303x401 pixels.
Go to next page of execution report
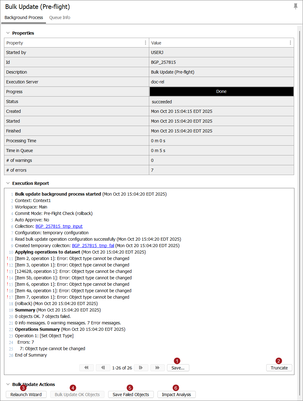[141, 368]
